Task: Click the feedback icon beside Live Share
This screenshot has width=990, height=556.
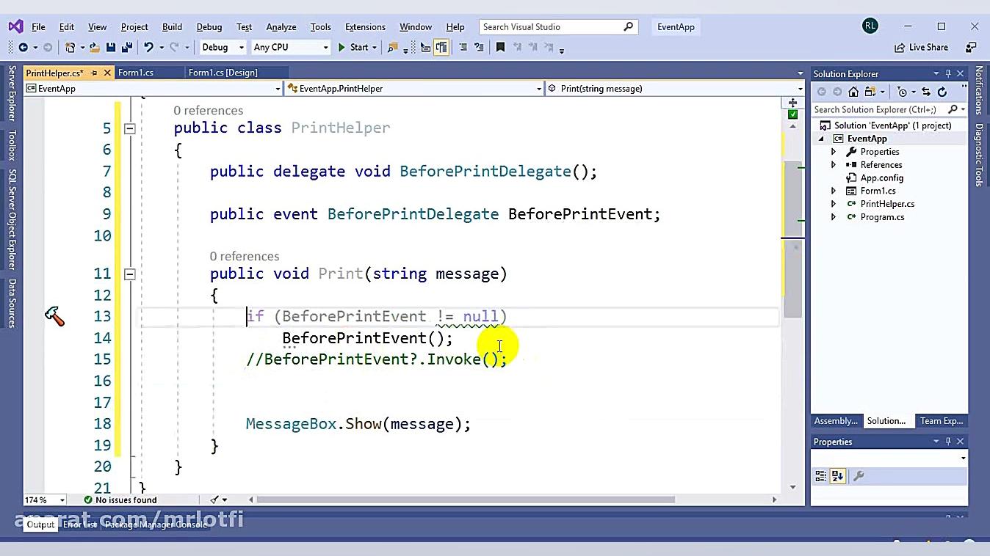Action: point(971,47)
